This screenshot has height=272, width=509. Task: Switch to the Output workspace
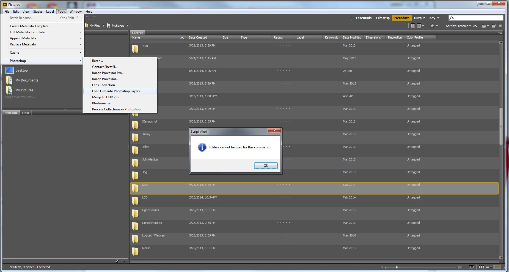pos(419,18)
